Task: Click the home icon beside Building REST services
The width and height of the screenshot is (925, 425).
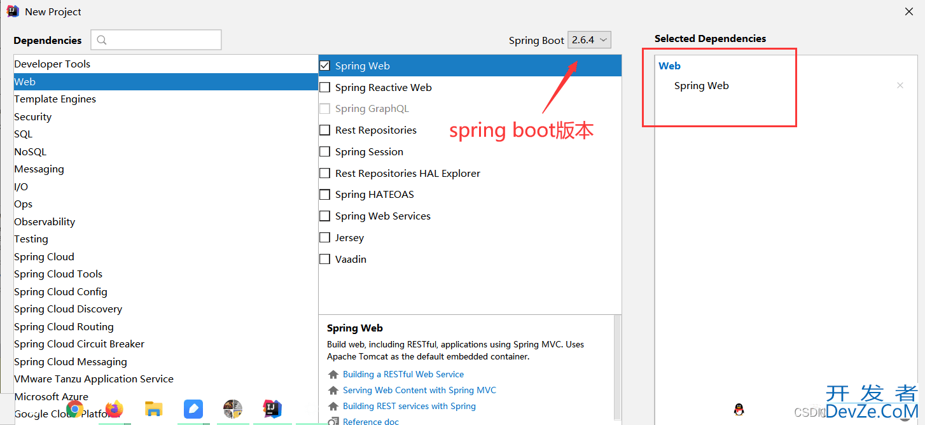Action: 333,407
